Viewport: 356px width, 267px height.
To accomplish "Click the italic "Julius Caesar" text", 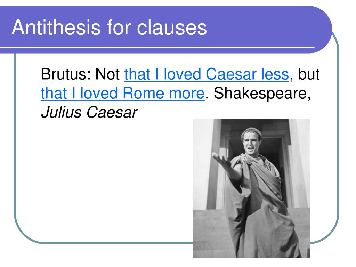I will click(89, 112).
